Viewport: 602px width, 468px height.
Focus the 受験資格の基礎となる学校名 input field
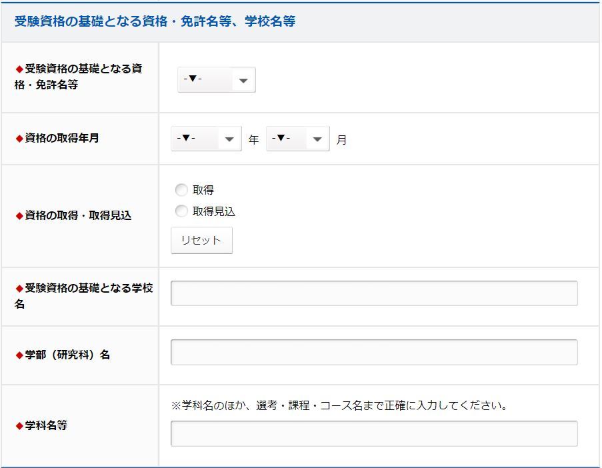pos(374,293)
